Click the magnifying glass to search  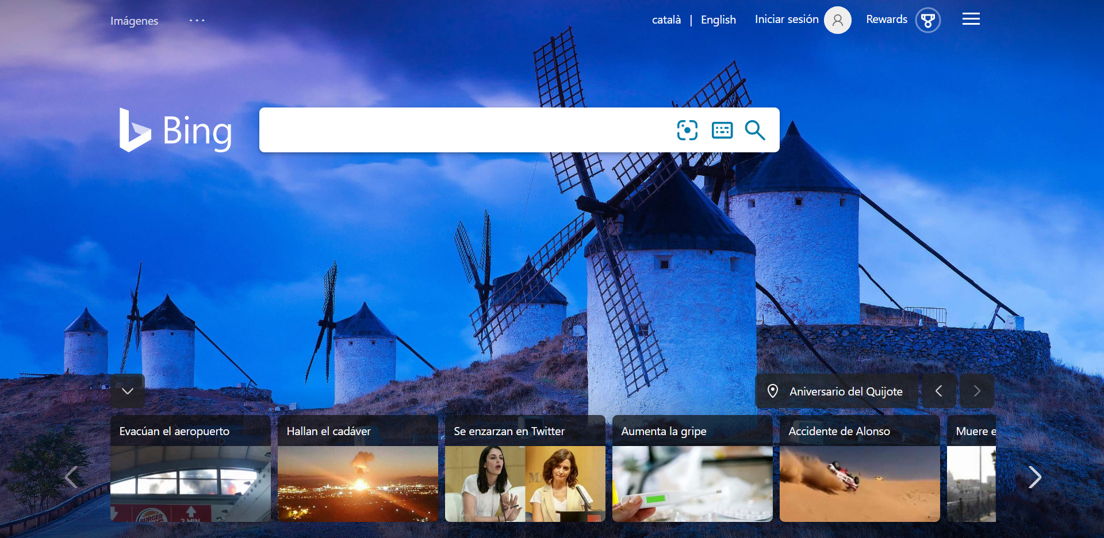pos(754,130)
